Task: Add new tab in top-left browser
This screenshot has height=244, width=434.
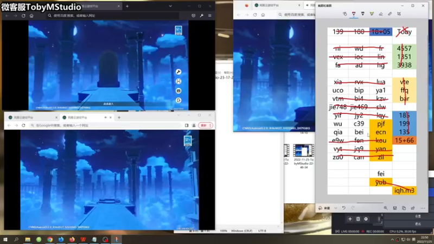Action: (x=127, y=6)
